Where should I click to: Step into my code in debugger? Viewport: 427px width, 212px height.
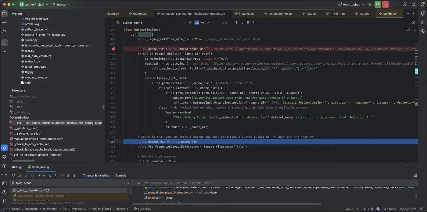point(50,175)
